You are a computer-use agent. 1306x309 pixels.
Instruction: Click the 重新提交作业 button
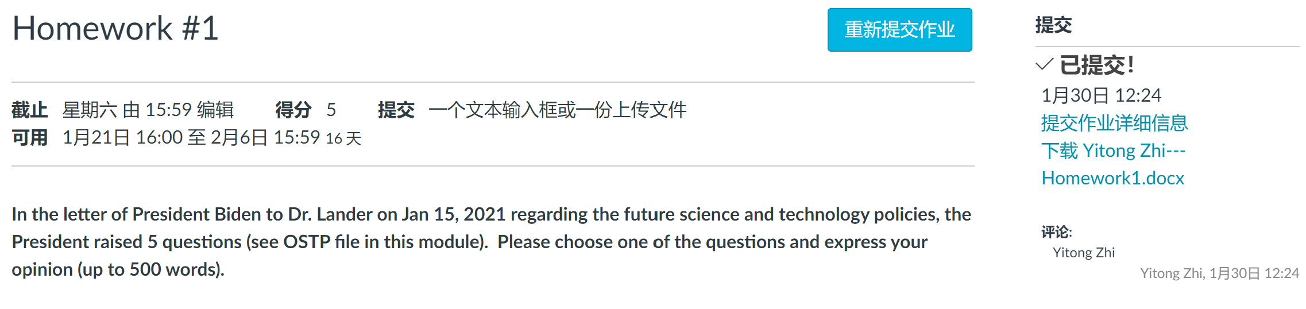[899, 30]
